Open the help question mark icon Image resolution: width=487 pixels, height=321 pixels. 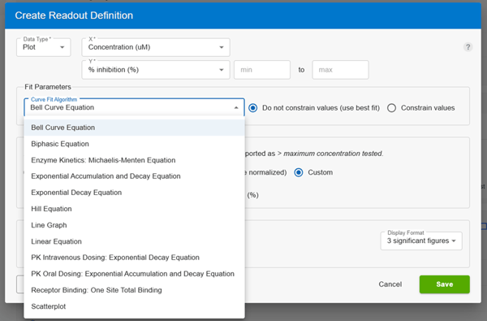[x=468, y=47]
